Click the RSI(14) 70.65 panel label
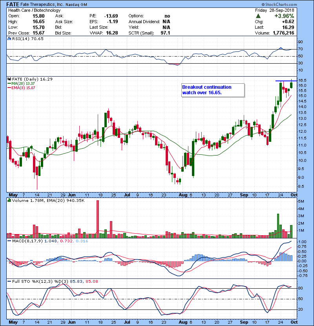Screen dimensions: 314x326 tap(28, 38)
